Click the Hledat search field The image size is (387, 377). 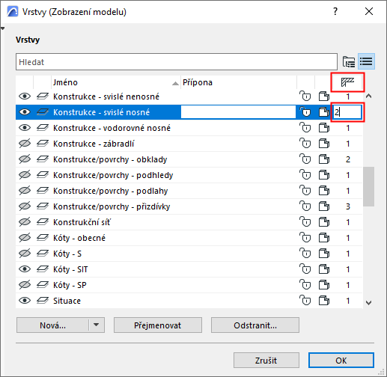(x=177, y=61)
